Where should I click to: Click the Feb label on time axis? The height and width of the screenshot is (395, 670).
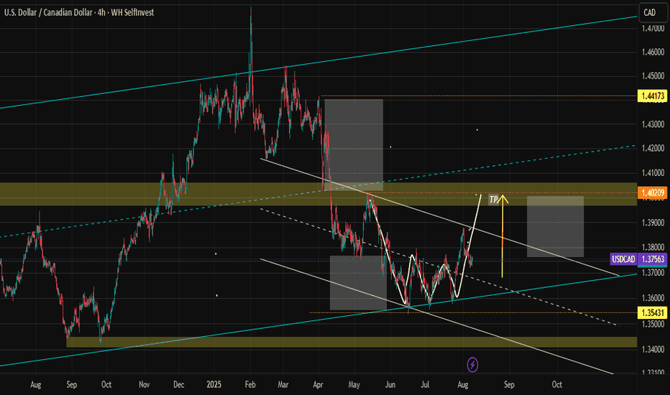click(x=250, y=384)
